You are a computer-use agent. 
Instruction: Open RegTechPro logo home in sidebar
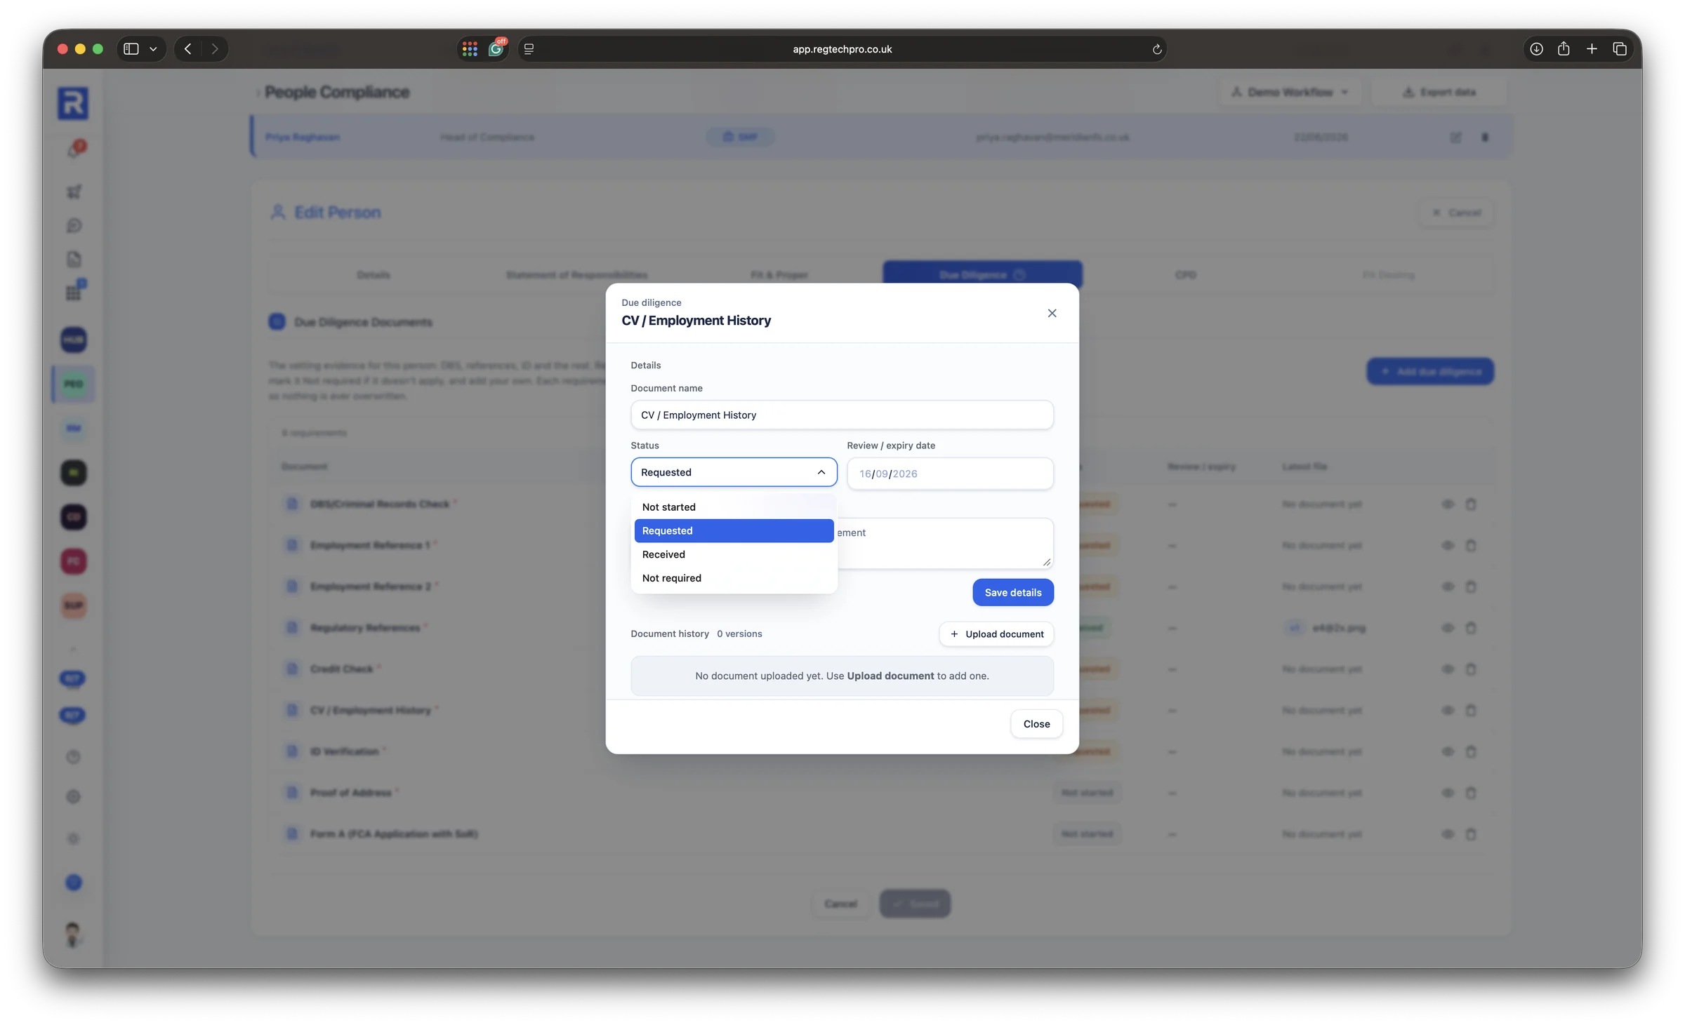73,103
